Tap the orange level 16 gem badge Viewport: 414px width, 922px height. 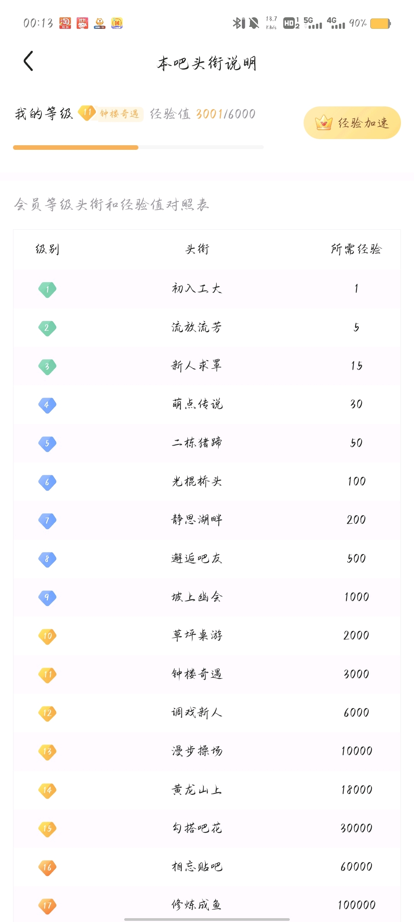(47, 867)
